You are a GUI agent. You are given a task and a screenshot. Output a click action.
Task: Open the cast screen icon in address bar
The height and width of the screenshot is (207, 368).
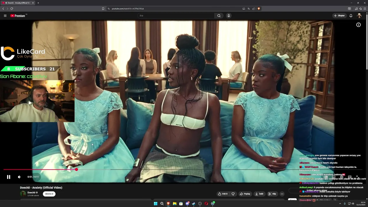[x=244, y=9]
